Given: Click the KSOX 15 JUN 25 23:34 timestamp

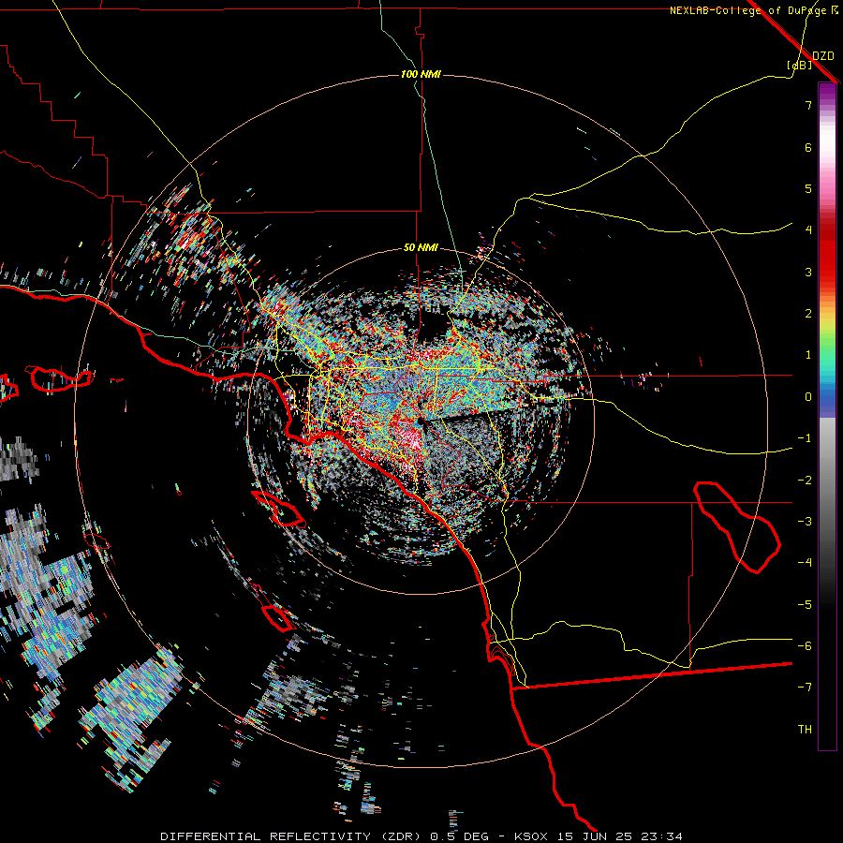Looking at the screenshot, I should tap(599, 836).
